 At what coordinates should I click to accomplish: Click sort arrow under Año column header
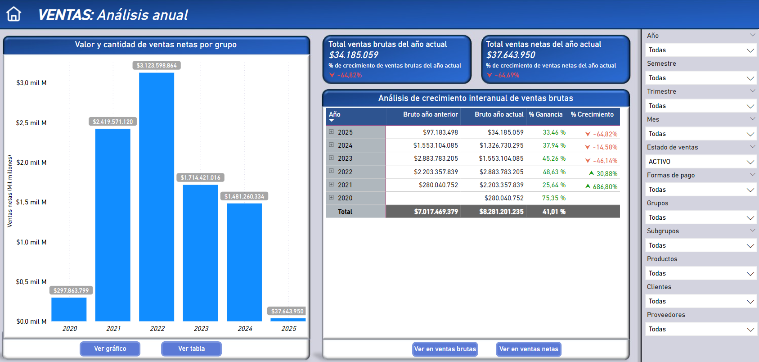tap(332, 121)
